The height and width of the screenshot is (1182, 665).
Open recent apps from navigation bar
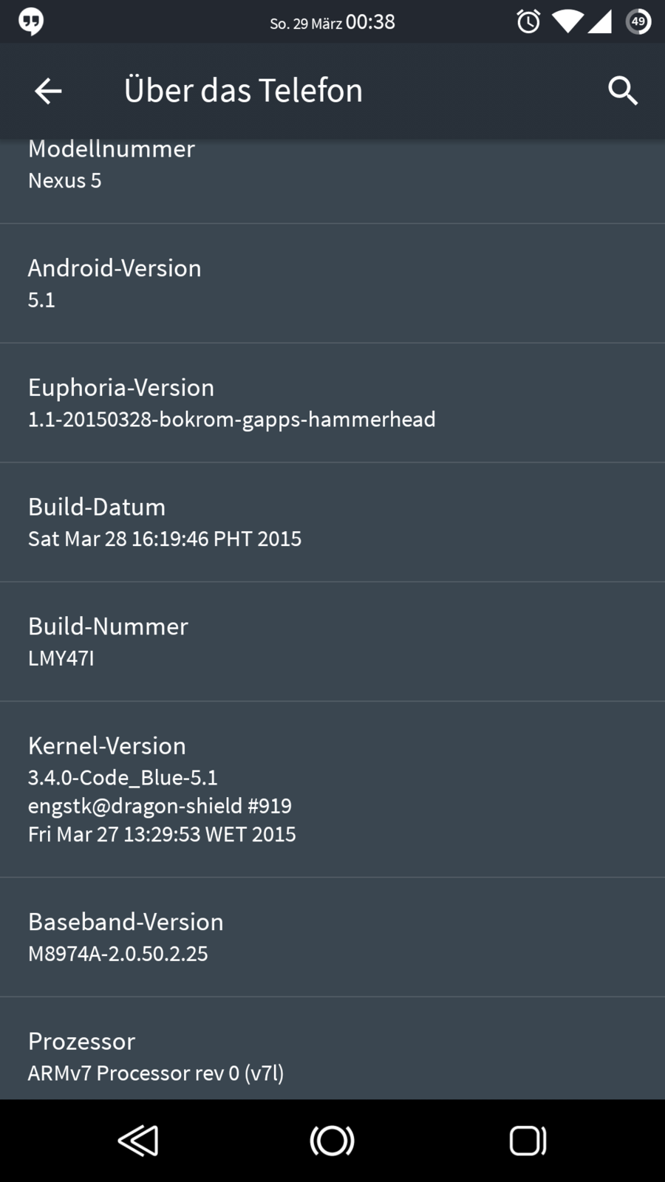(528, 1141)
